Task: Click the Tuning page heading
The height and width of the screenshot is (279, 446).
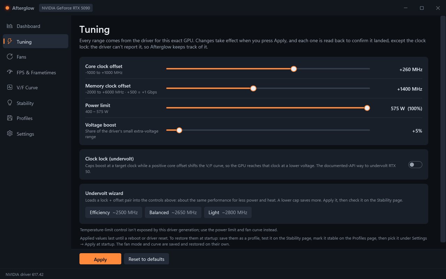Action: point(94,29)
